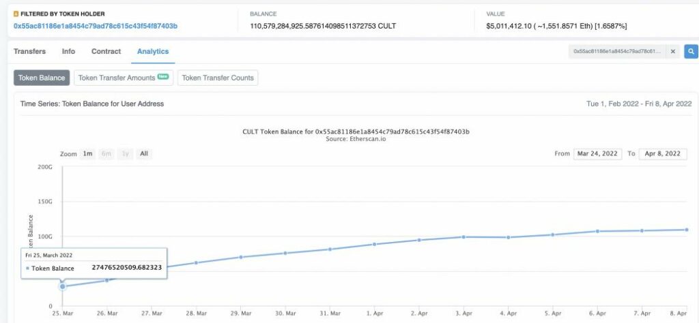Click the 3 April data point
This screenshot has width=699, height=323.
[x=463, y=236]
